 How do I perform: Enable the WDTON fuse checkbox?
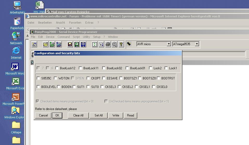55,78
